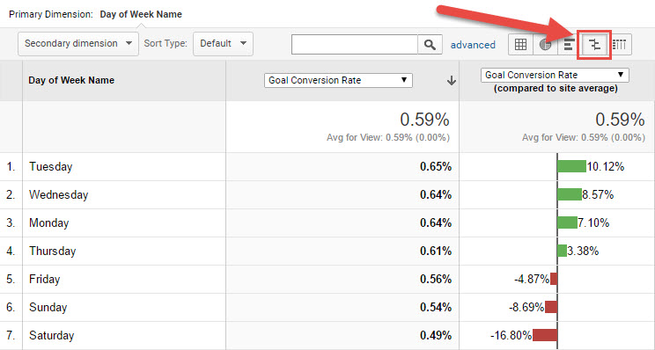Screen dimensions: 655x350
Task: Click the descending sort arrow icon
Action: click(451, 81)
